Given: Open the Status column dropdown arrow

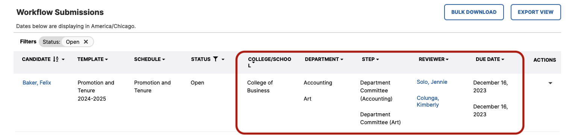Looking at the screenshot, I should 223,59.
